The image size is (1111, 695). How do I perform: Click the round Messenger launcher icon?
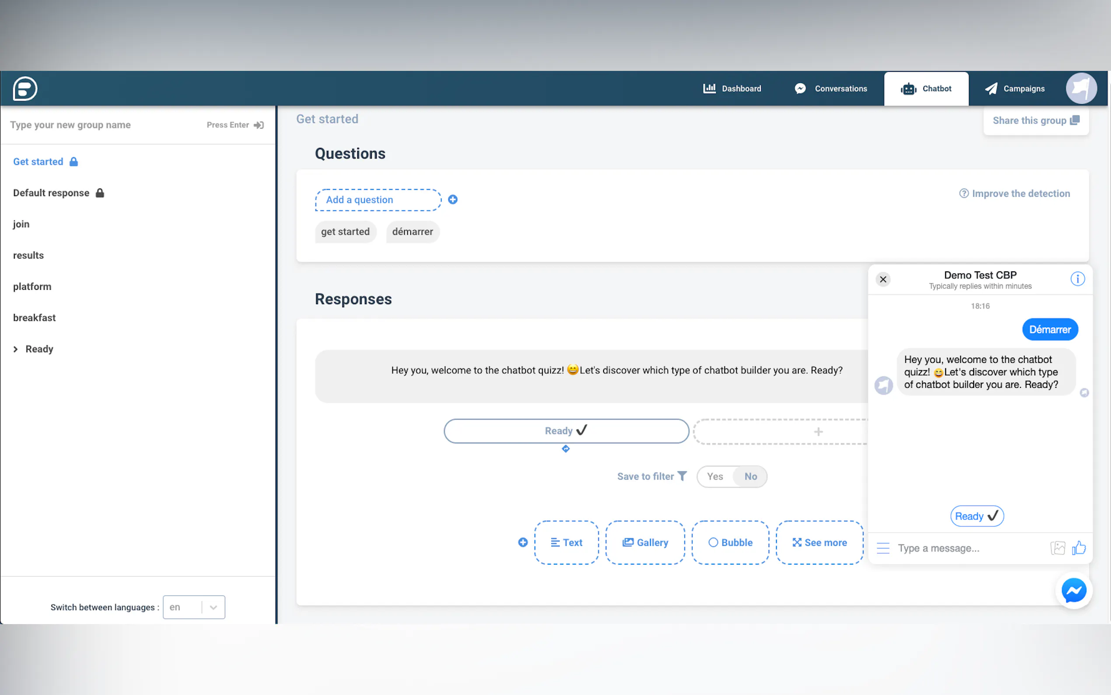coord(1073,590)
